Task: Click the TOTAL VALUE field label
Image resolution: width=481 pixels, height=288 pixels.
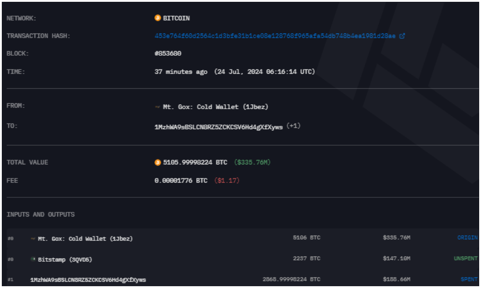Action: click(27, 163)
